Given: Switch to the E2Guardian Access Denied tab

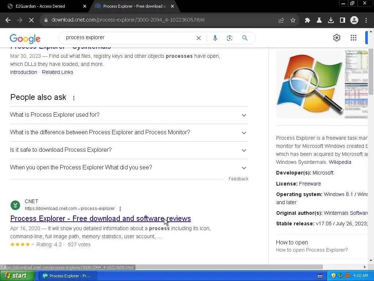Looking at the screenshot, I should [40, 7].
